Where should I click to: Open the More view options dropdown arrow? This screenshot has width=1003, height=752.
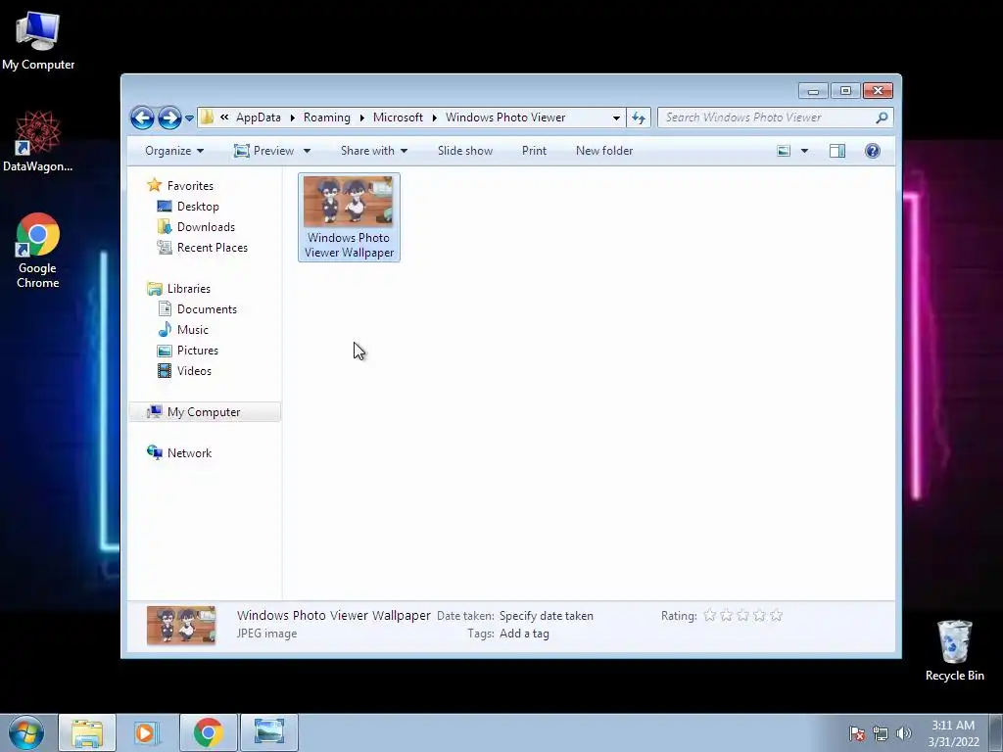(x=805, y=151)
